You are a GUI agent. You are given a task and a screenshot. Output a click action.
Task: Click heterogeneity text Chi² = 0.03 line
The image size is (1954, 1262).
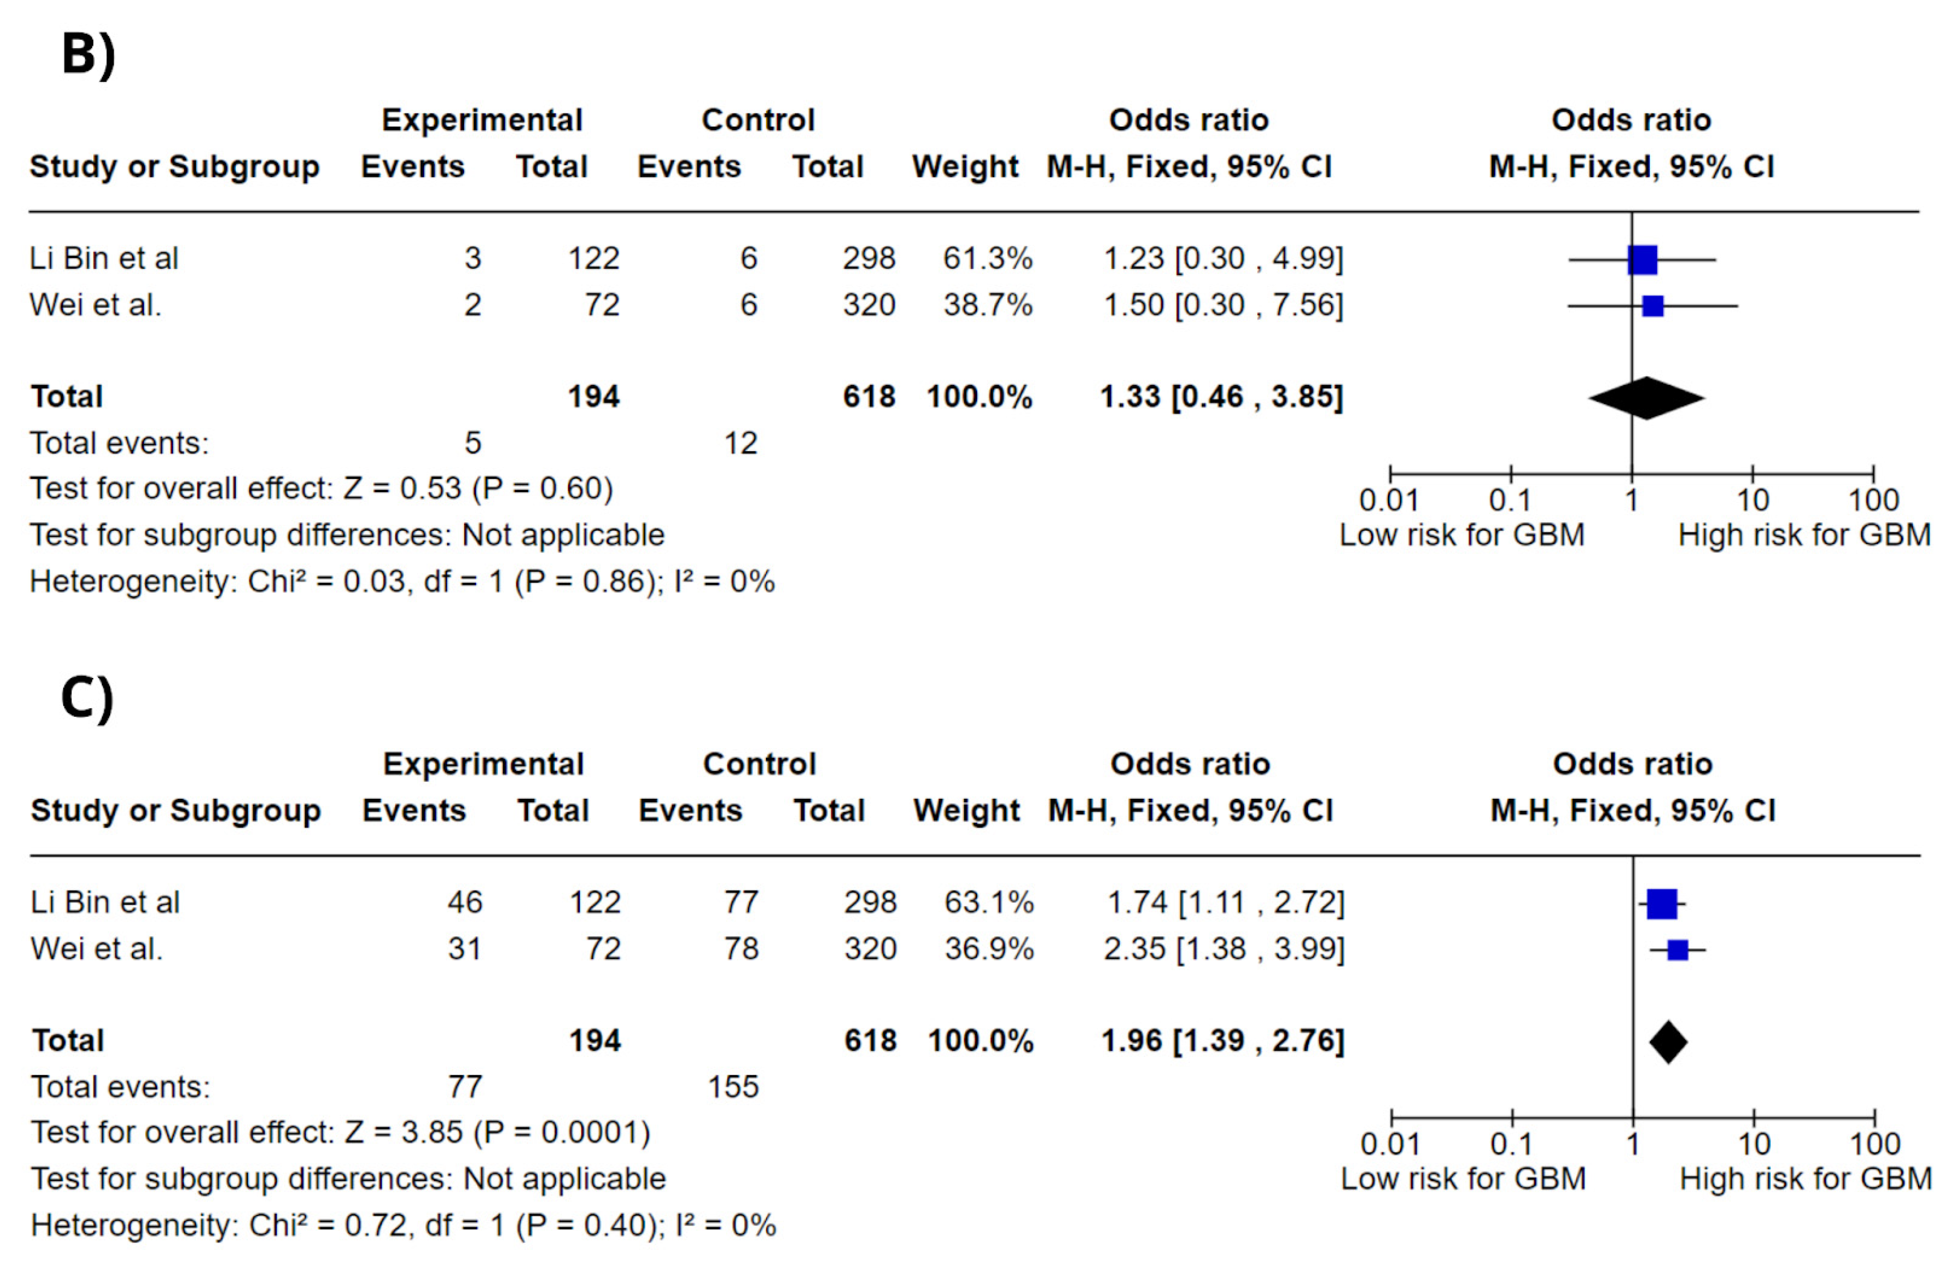(402, 582)
